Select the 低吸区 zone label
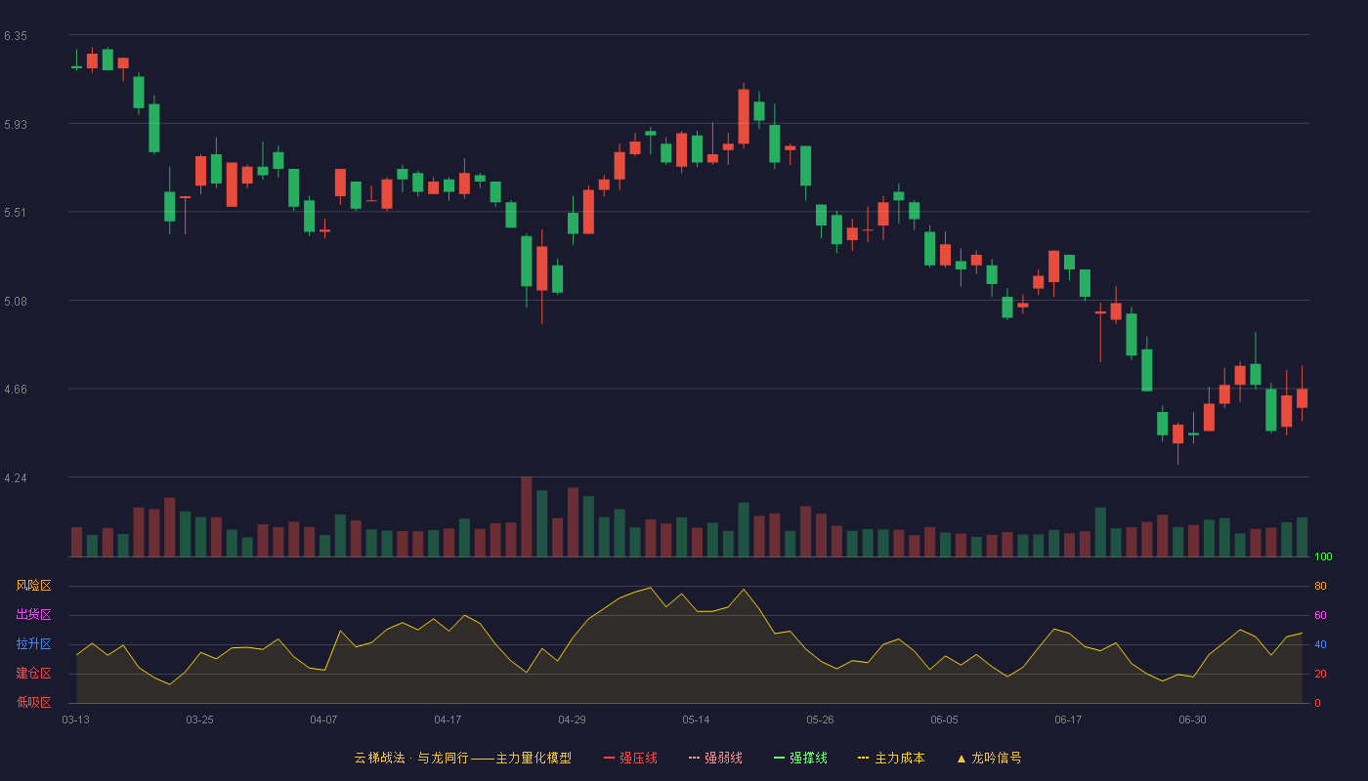The width and height of the screenshot is (1368, 781). point(33,702)
